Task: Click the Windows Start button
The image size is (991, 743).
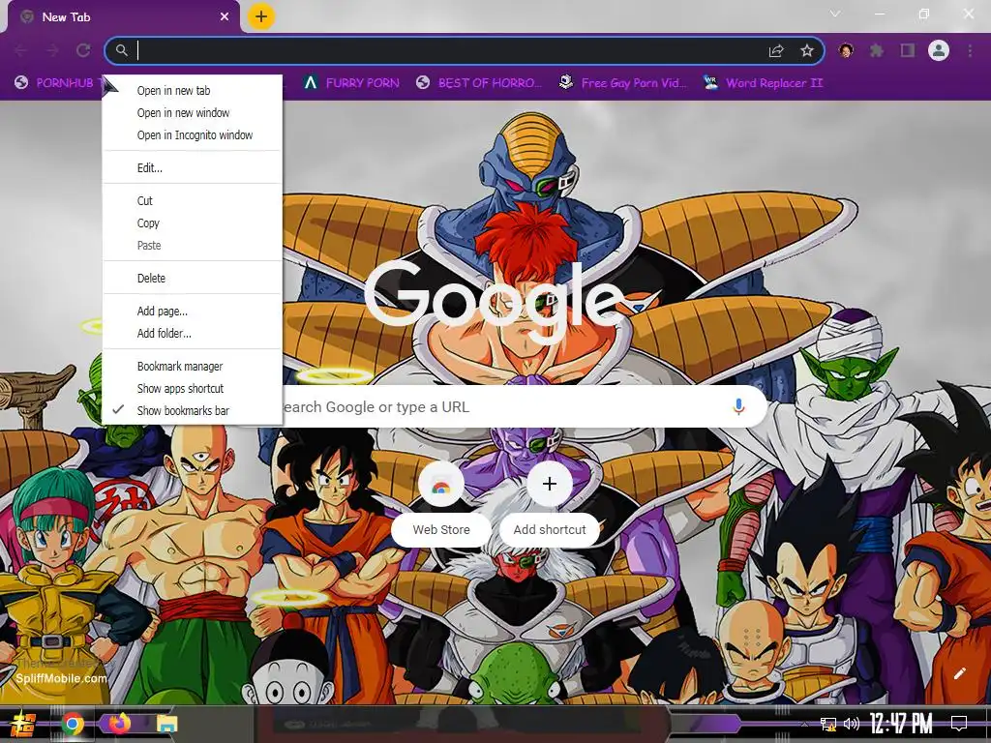Action: click(23, 724)
